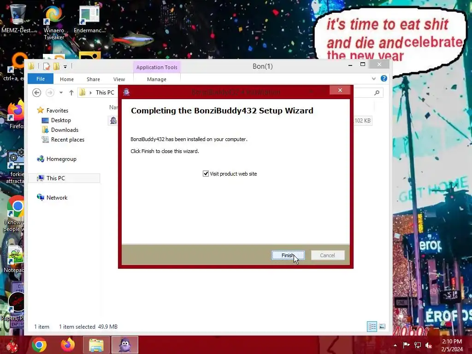
Task: Click the muted volume icon in tray
Action: pos(428,345)
